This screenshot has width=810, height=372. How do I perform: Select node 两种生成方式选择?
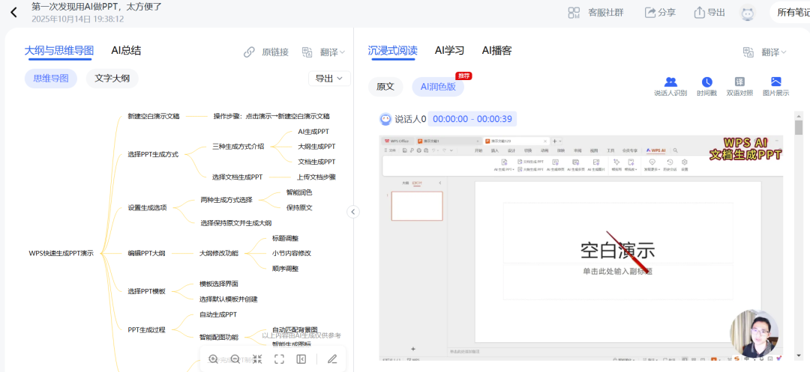pyautogui.click(x=226, y=200)
